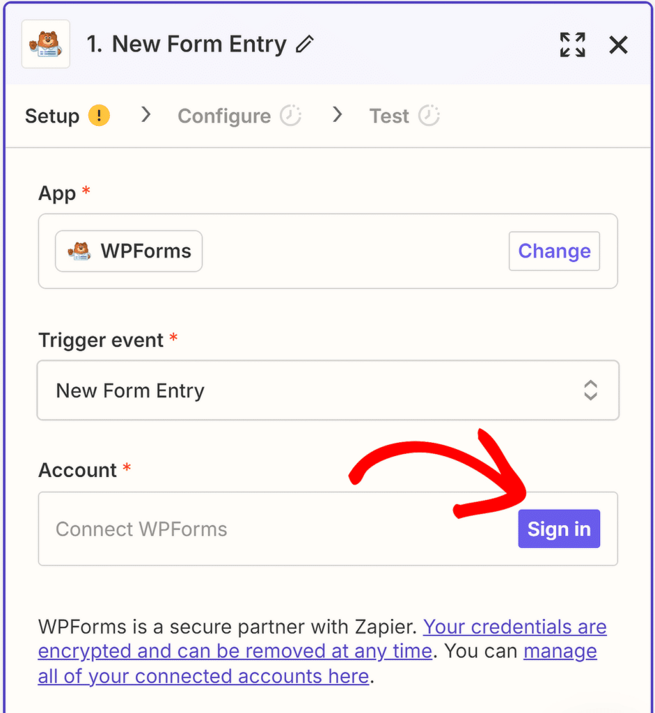This screenshot has height=713, width=655.
Task: Click the pencil icon to rename step
Action: (304, 45)
